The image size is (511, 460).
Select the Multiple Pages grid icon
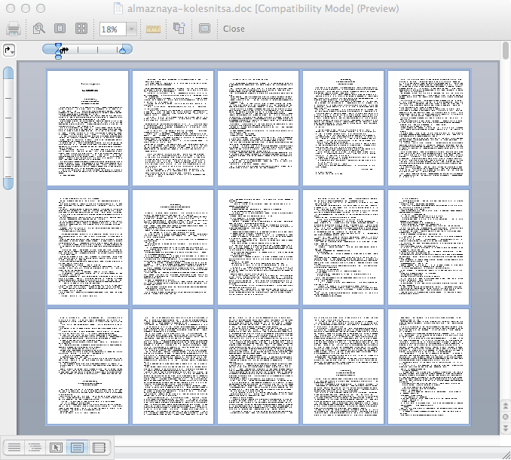[x=81, y=29]
